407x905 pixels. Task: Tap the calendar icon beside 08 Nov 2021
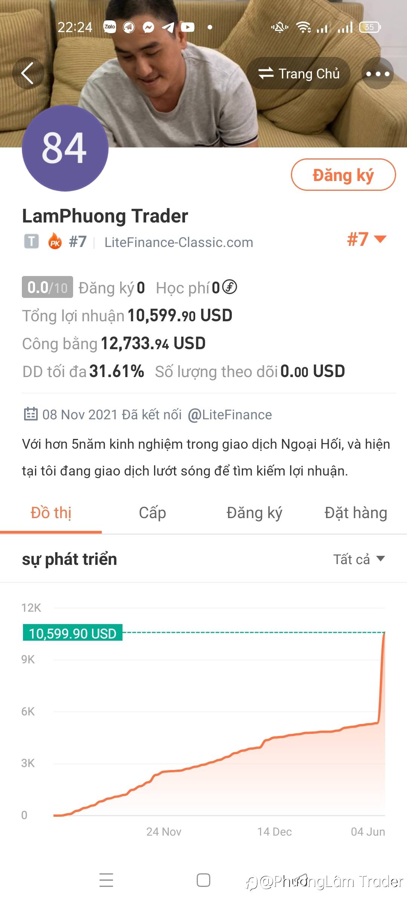click(x=31, y=414)
